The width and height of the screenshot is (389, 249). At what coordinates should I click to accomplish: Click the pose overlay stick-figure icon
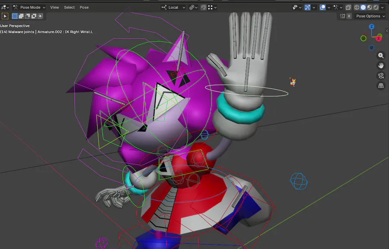point(336,7)
